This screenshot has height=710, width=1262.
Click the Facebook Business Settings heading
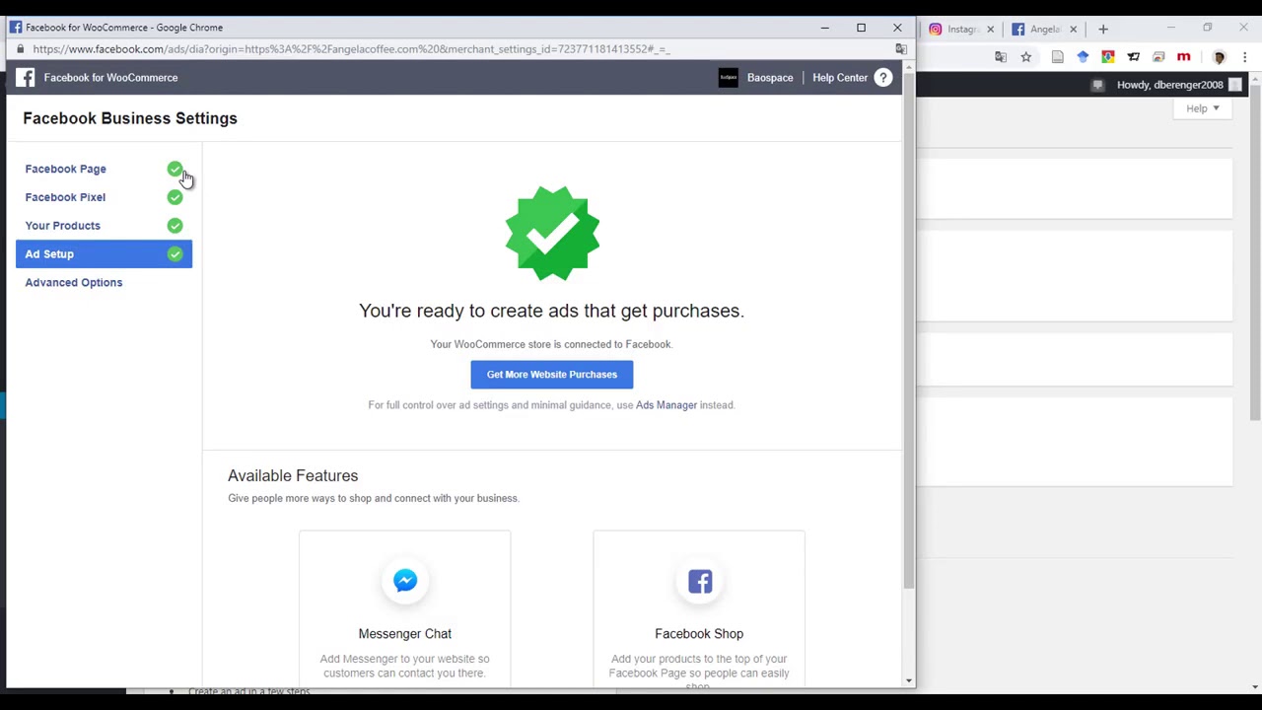point(130,118)
